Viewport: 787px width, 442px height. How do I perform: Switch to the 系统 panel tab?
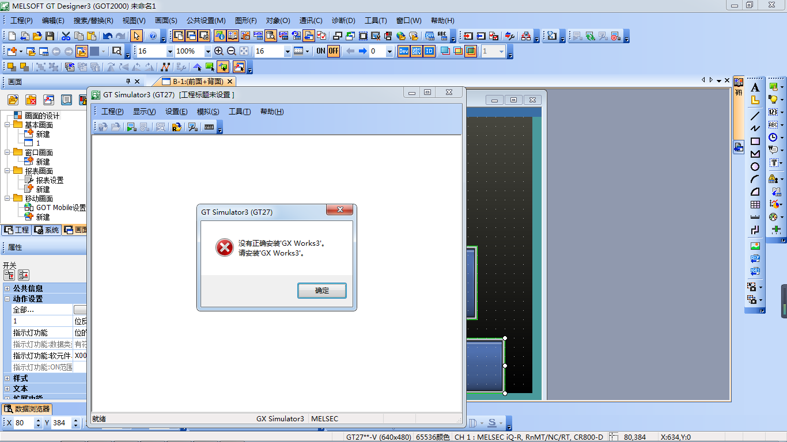tap(46, 230)
